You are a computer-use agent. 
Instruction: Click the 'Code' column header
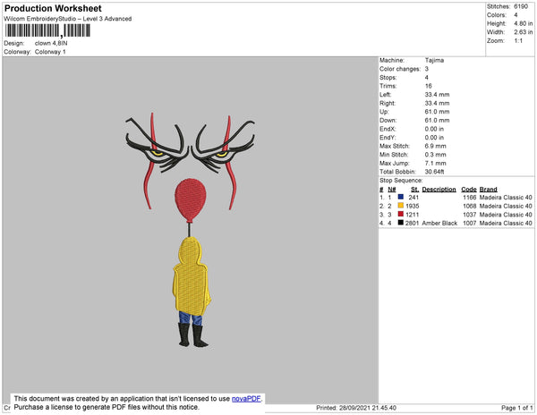[469, 190]
